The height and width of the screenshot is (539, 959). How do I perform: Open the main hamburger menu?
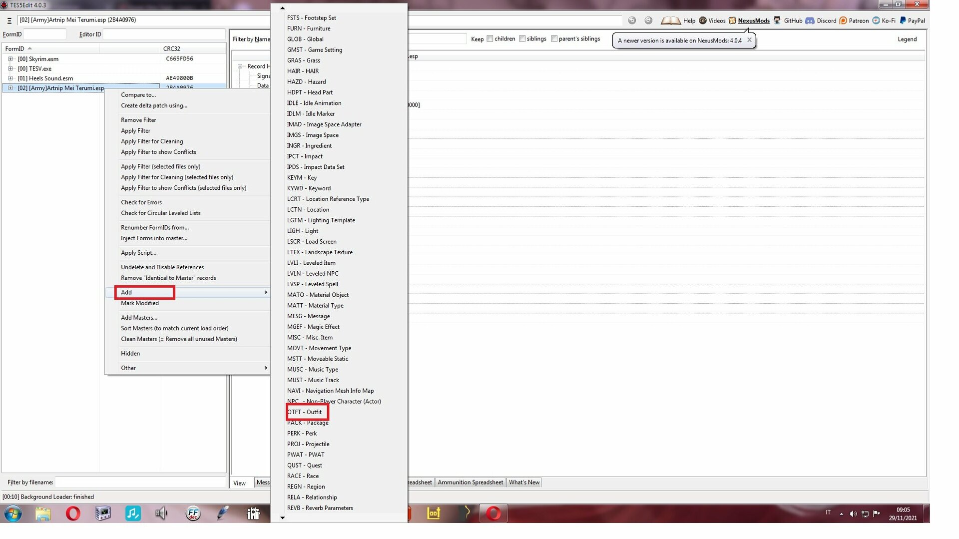click(x=9, y=20)
